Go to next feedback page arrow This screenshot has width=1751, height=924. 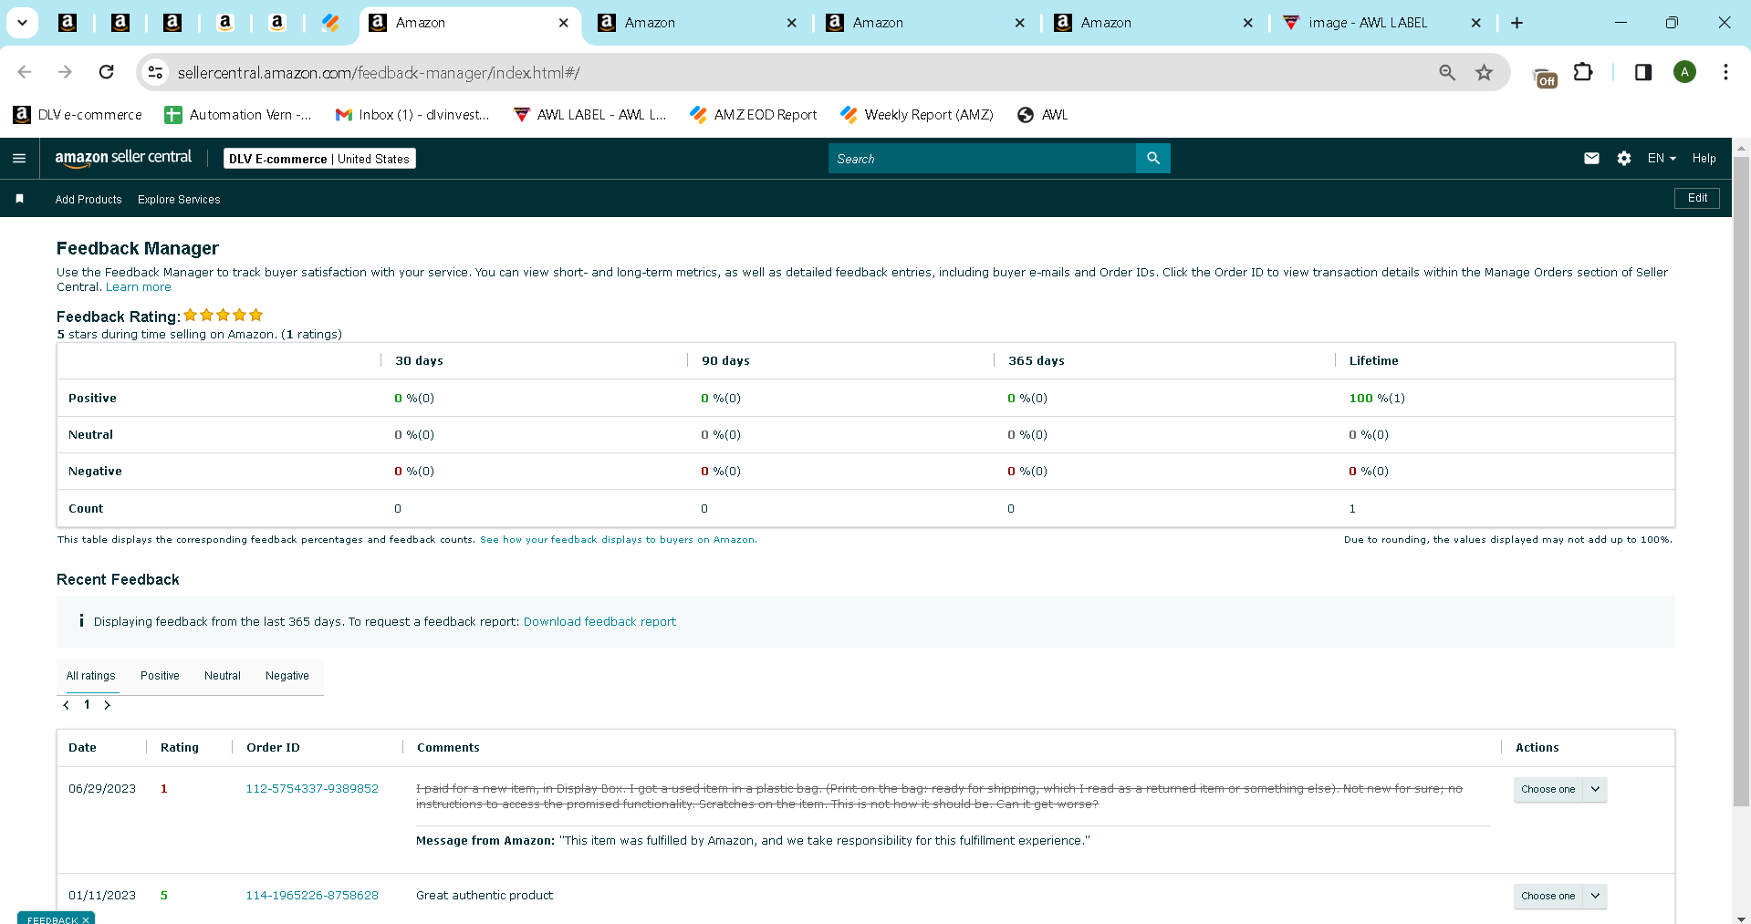[x=108, y=705]
